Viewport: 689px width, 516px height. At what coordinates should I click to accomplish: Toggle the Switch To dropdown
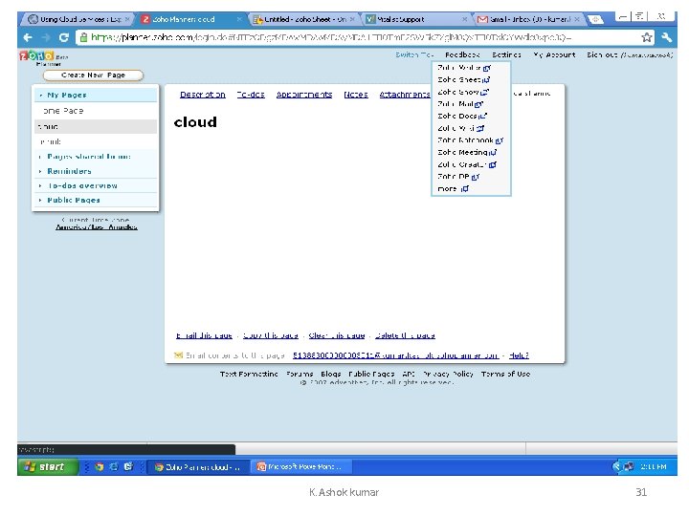click(x=414, y=54)
